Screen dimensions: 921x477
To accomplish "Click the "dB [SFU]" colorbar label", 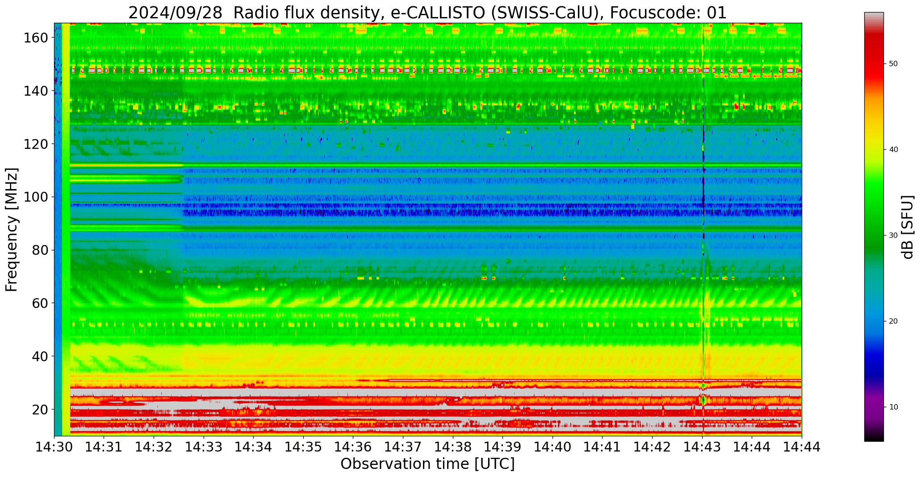I will click(x=908, y=227).
